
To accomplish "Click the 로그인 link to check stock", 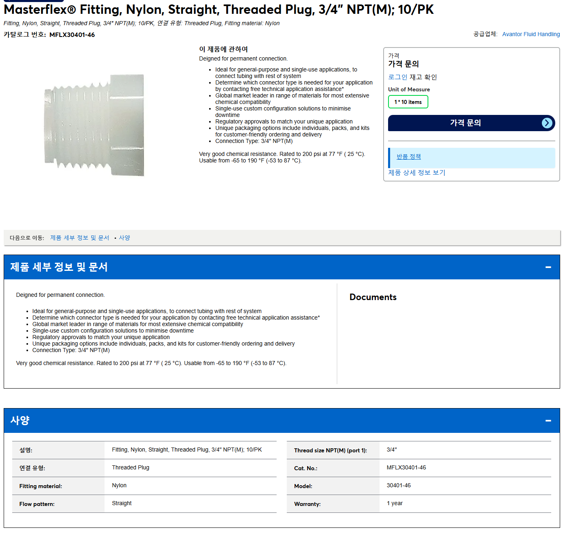I will pos(397,77).
